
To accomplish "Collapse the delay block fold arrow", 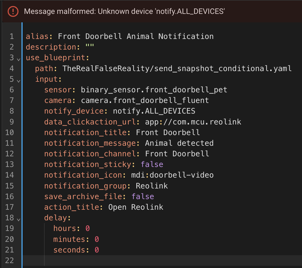I will tap(18, 219).
